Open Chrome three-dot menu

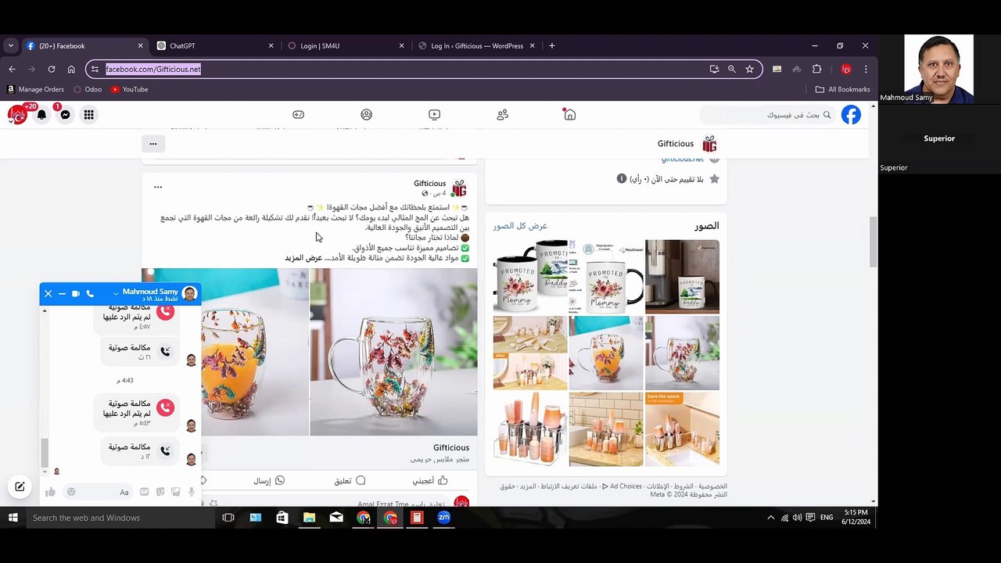click(x=865, y=69)
